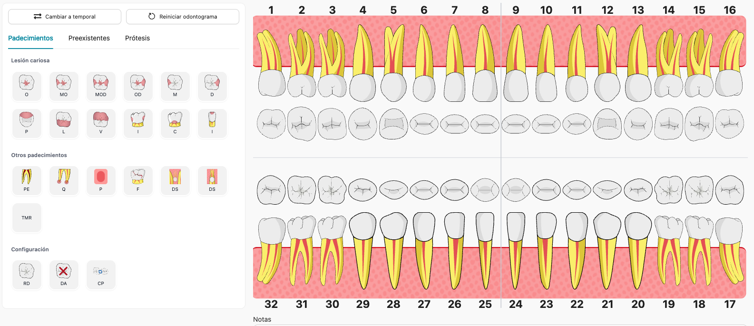Select the Q condition icon with root cysts
Screen dimensions: 754x326
64,180
